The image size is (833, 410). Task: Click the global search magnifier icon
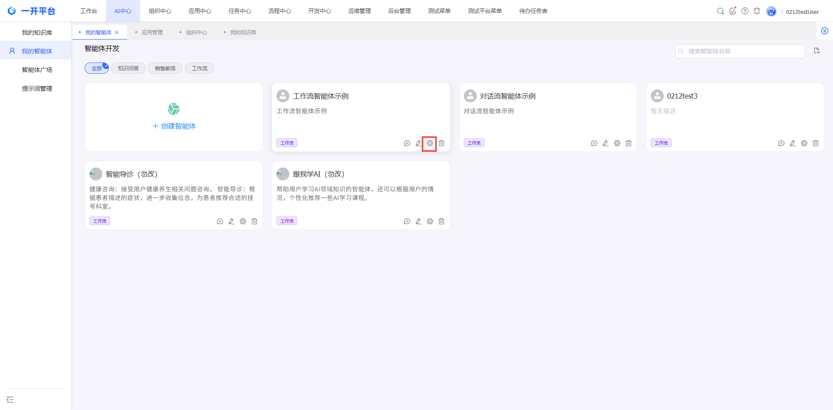click(720, 11)
